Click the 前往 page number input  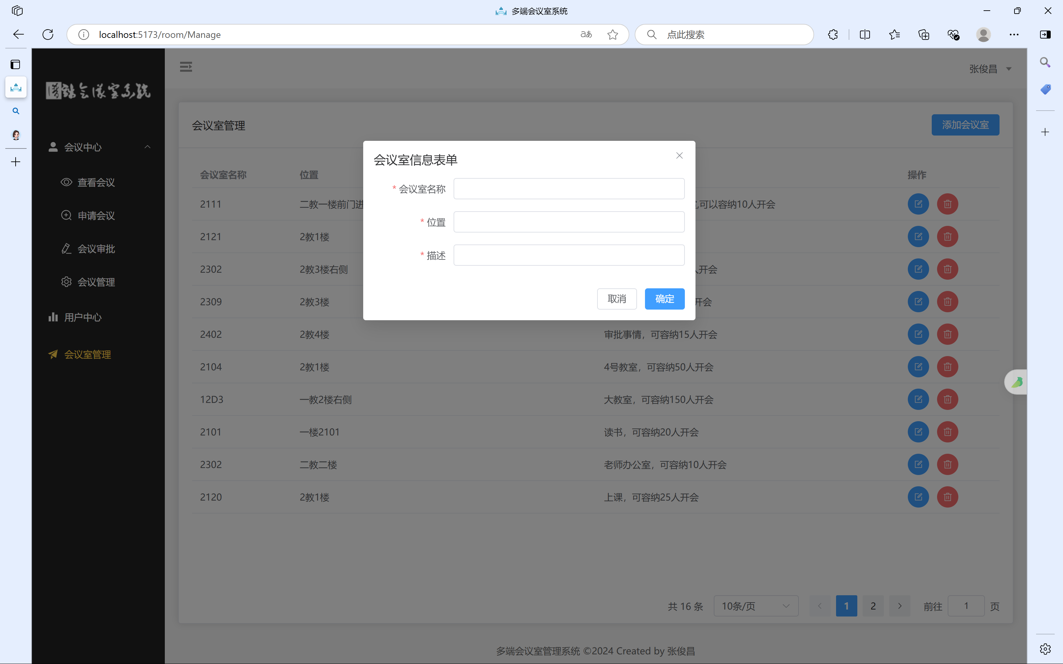[x=966, y=606]
